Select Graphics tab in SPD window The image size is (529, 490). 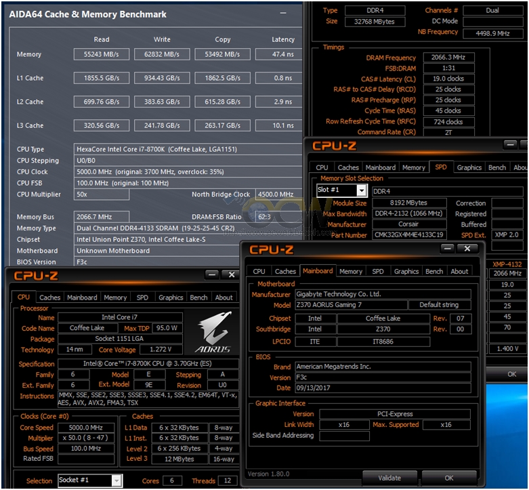tap(469, 167)
